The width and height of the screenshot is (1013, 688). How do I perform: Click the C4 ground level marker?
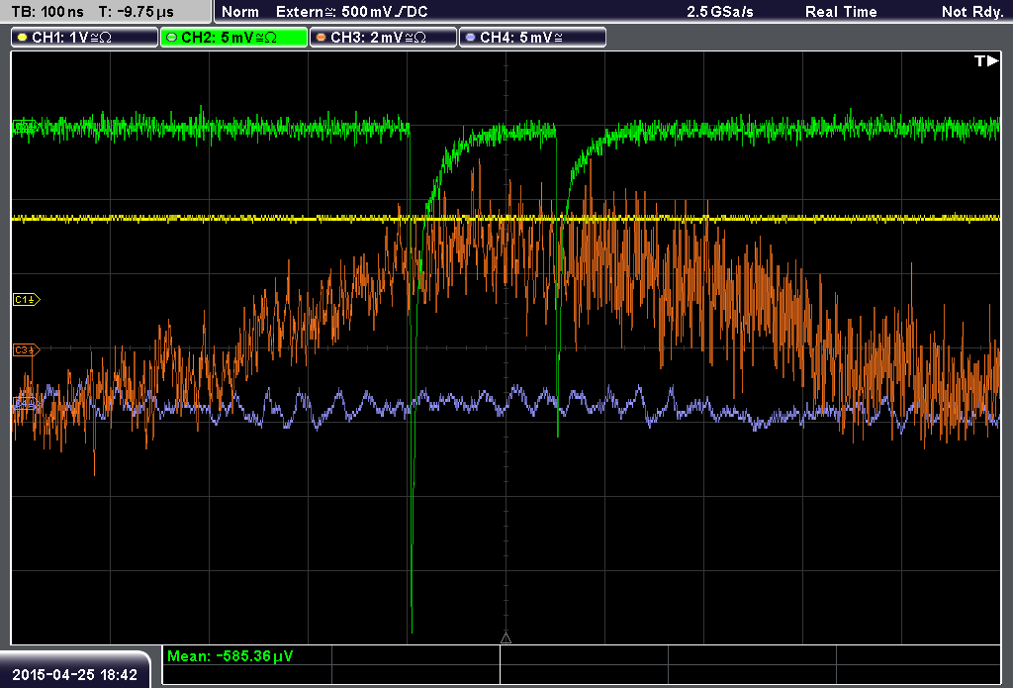[x=27, y=404]
